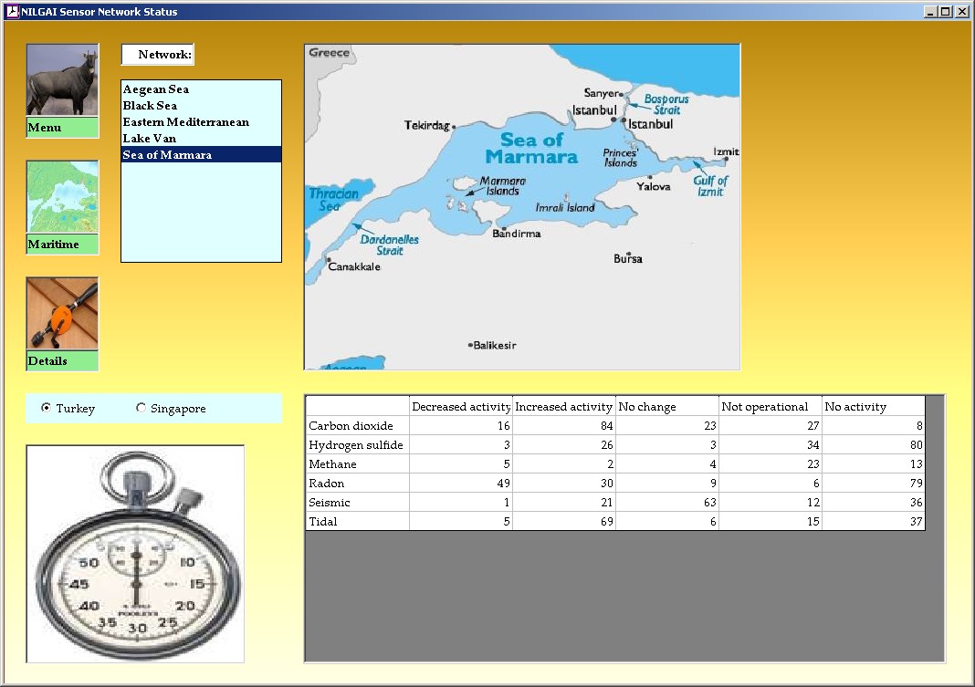Open the Maritime map icon
This screenshot has height=687, width=975.
pyautogui.click(x=62, y=197)
